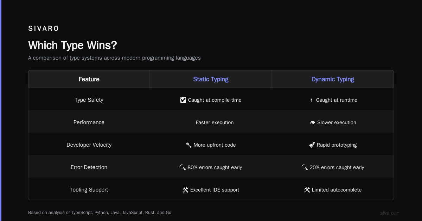Select the Dynamic Typing column header
422x221 pixels.
(333, 79)
